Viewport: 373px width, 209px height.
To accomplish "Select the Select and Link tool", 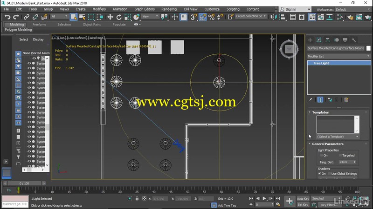I will click(x=26, y=17).
